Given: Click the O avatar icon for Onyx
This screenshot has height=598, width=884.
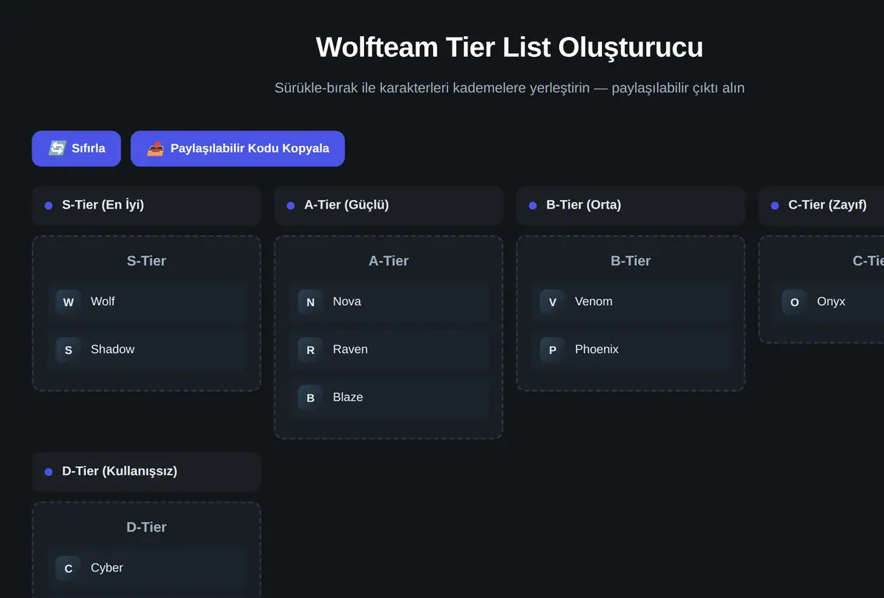Looking at the screenshot, I should (x=794, y=302).
